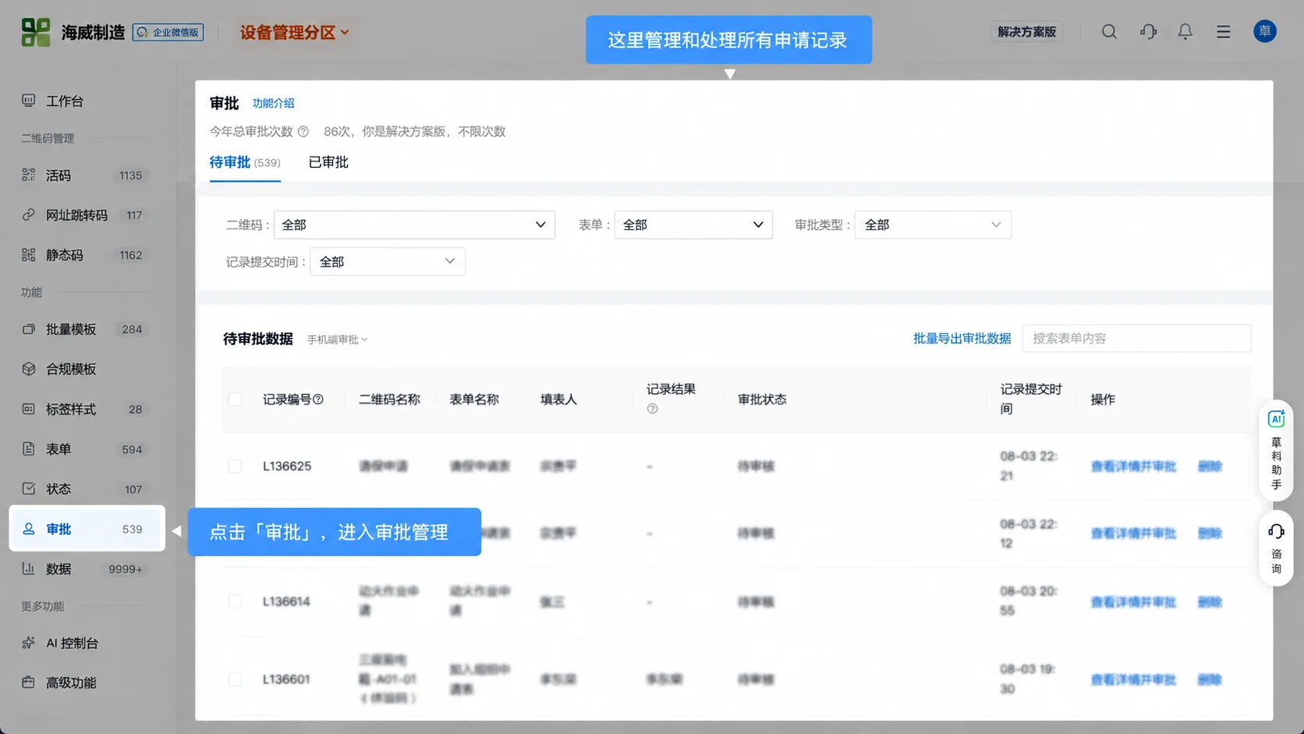The height and width of the screenshot is (734, 1304).
Task: Click 查看详情并审批 for L136614
Action: click(1133, 602)
